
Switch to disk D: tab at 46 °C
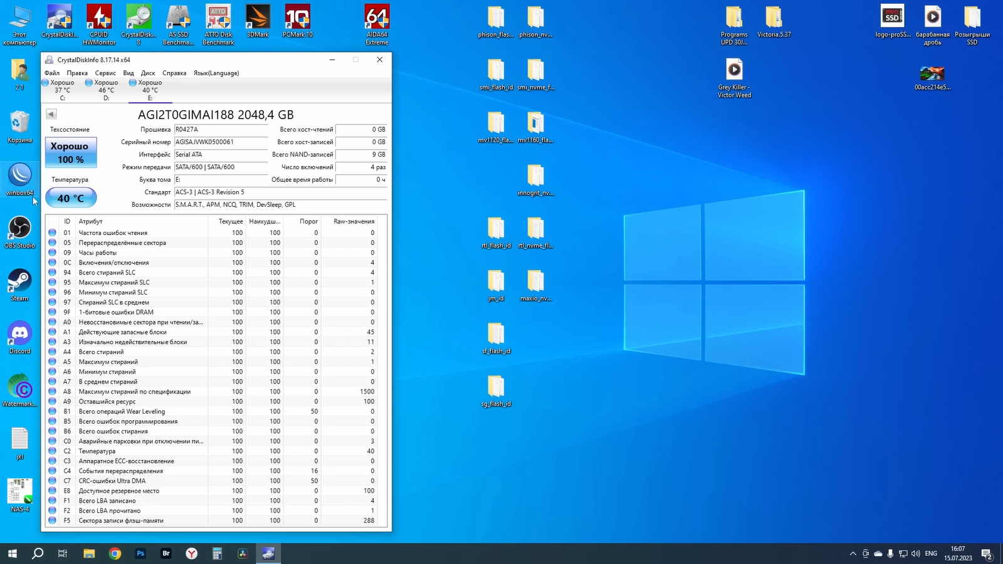[x=106, y=90]
